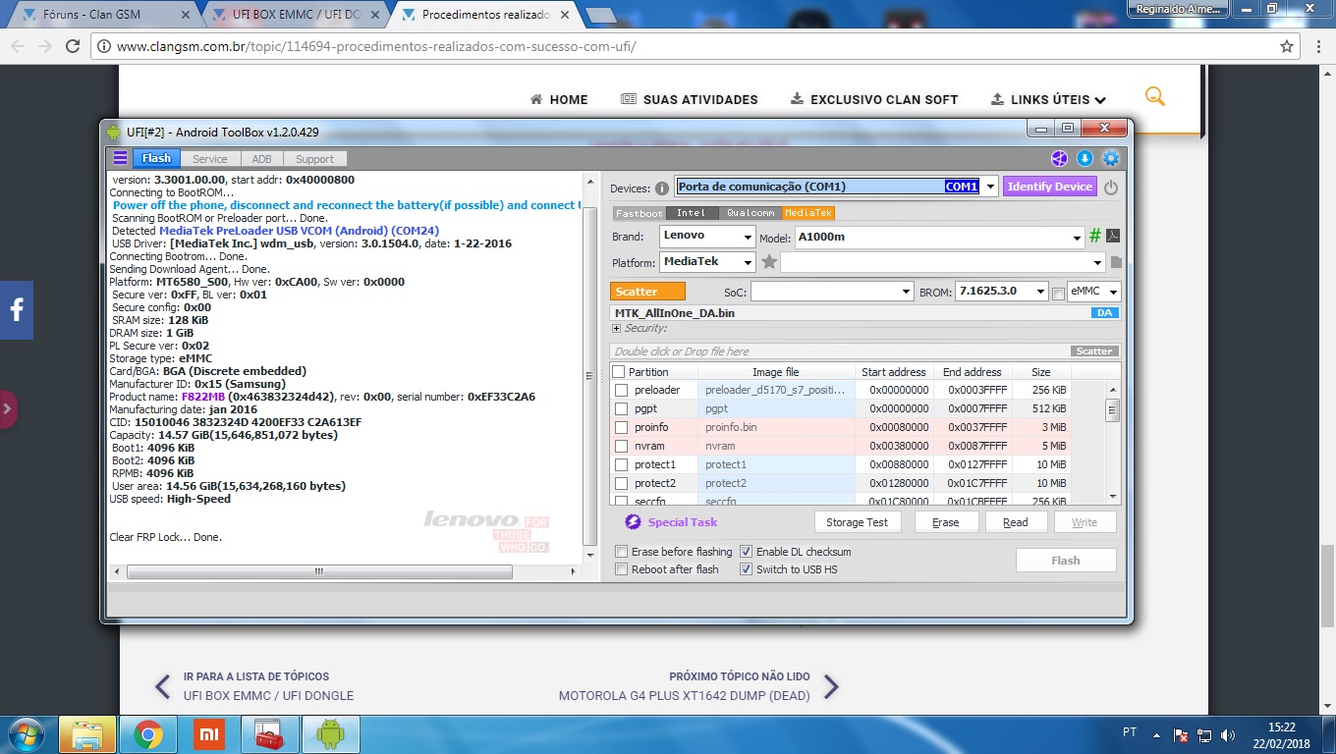Check the pgpt partition checkbox
The width and height of the screenshot is (1336, 754).
point(621,408)
